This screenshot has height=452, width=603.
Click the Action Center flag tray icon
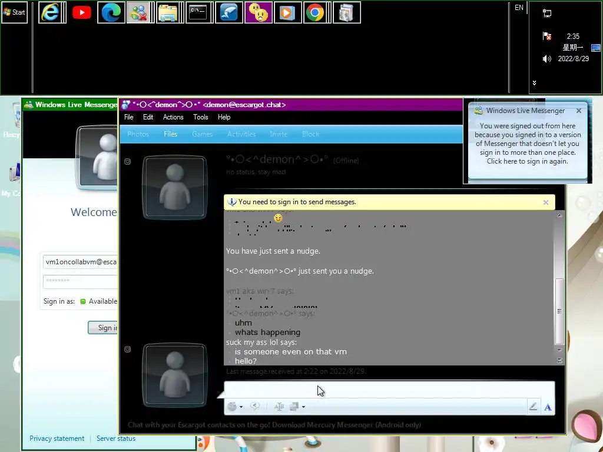[x=547, y=36]
